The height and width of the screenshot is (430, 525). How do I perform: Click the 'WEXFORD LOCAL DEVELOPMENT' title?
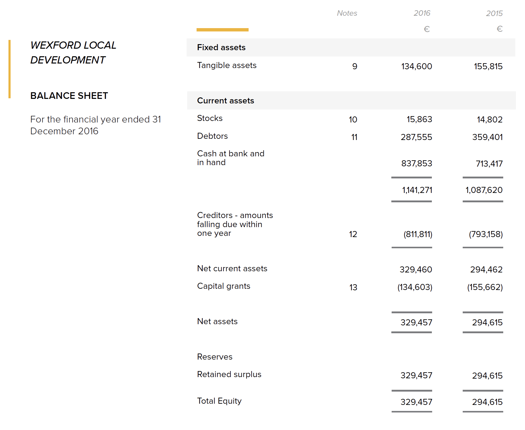[73, 53]
